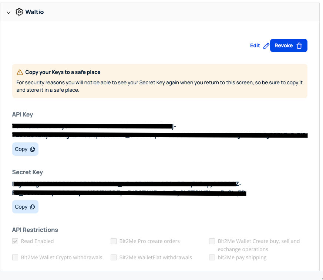
Task: Click the trash icon in Revoke button
Action: pyautogui.click(x=299, y=46)
